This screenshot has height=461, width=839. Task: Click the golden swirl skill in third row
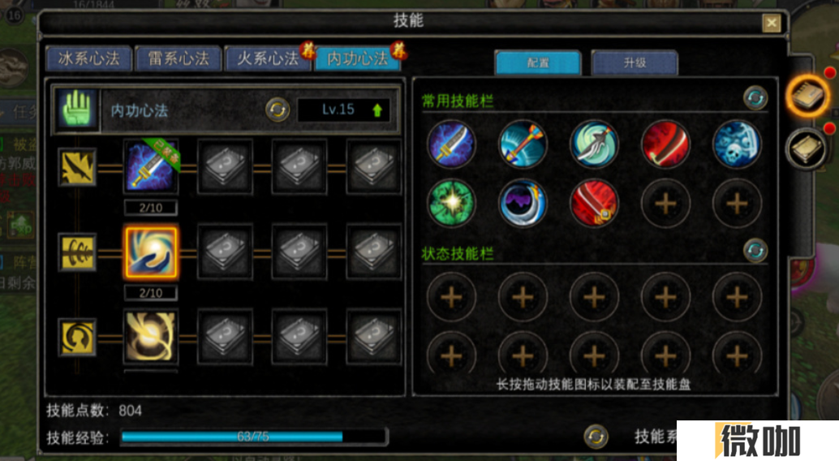(x=151, y=337)
